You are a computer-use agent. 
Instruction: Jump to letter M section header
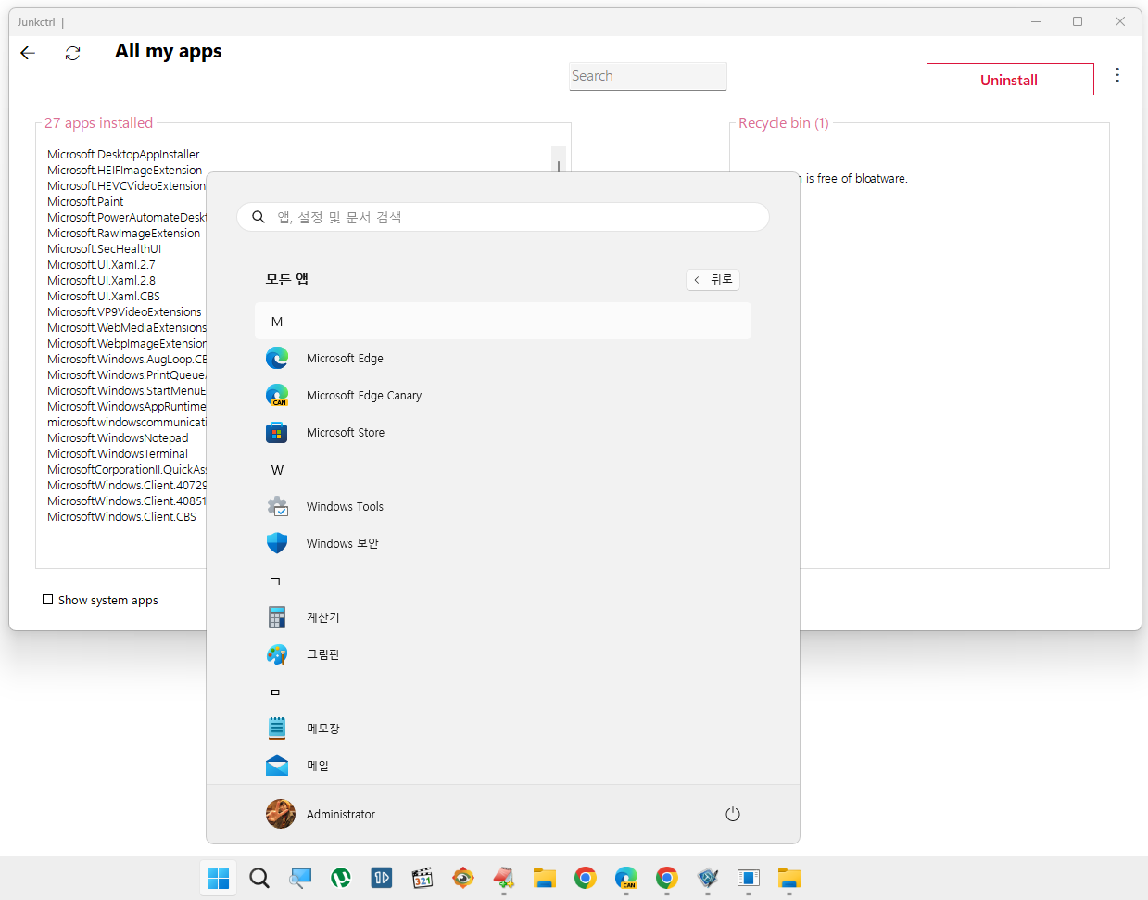point(503,321)
